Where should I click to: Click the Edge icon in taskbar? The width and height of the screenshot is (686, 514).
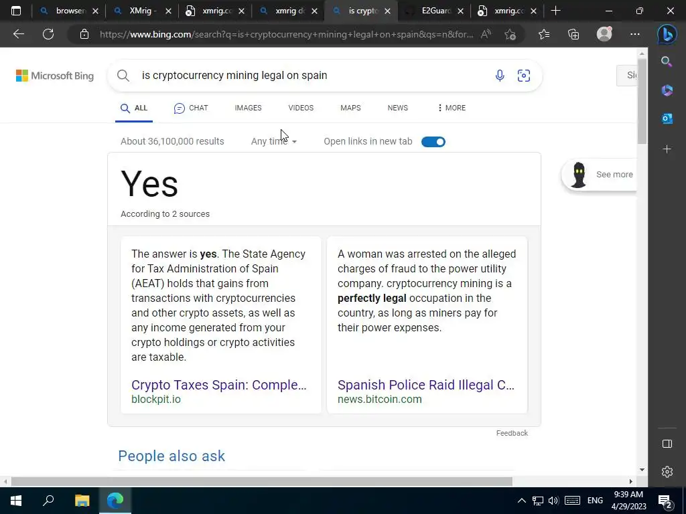tap(115, 501)
